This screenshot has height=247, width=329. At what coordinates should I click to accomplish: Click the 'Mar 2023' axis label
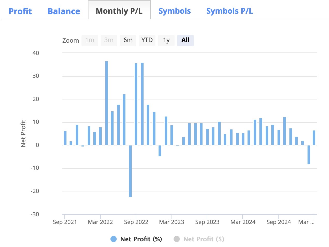[171, 222]
